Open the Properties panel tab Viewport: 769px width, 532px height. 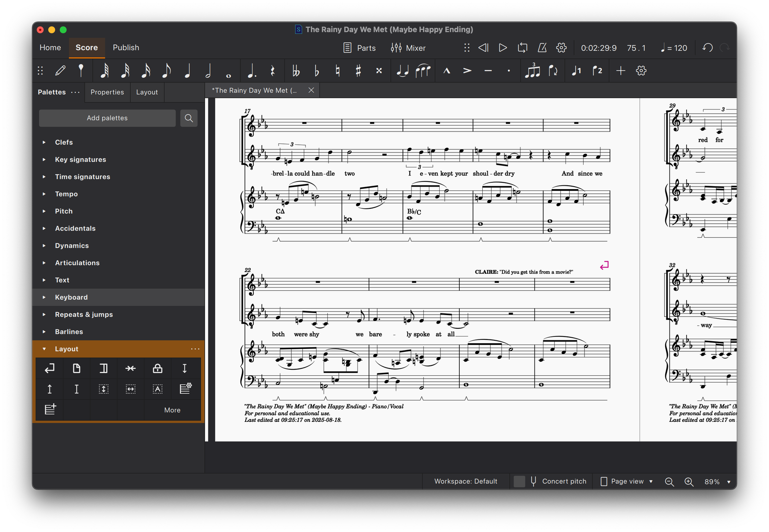107,92
